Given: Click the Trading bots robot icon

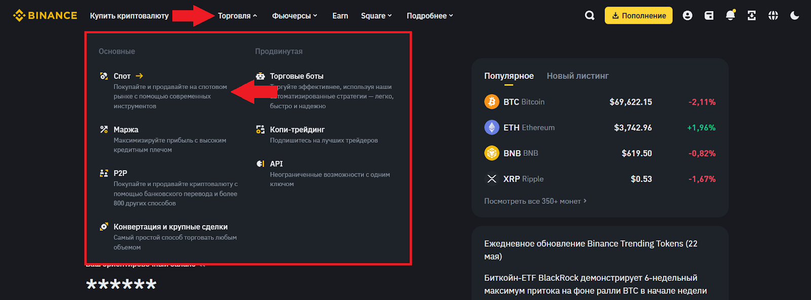Looking at the screenshot, I should [x=261, y=76].
